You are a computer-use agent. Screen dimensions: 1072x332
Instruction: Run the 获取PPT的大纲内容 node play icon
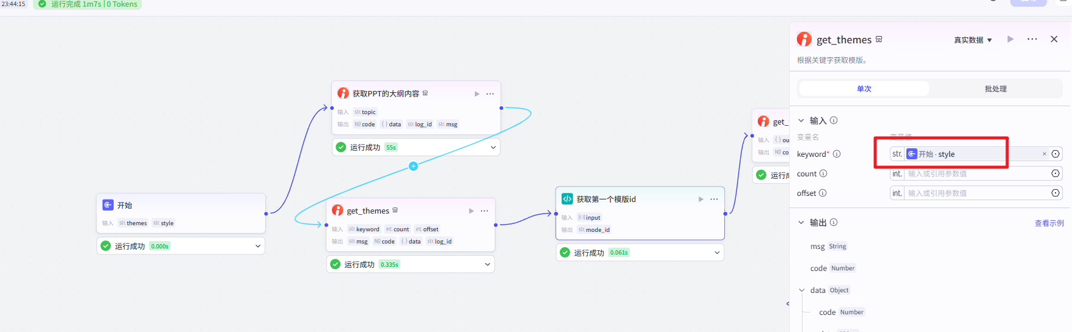click(x=477, y=94)
